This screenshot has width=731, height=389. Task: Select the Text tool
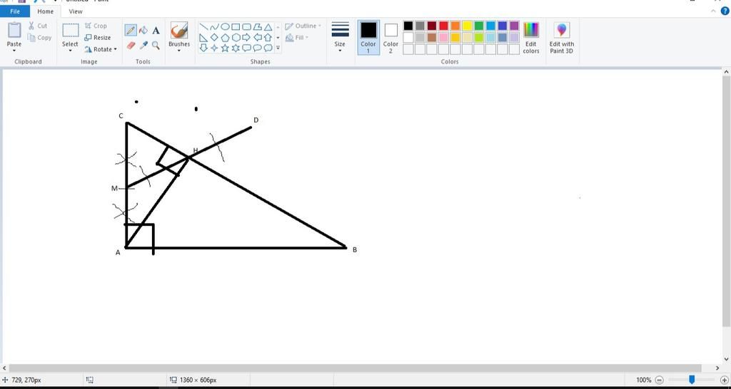click(156, 31)
